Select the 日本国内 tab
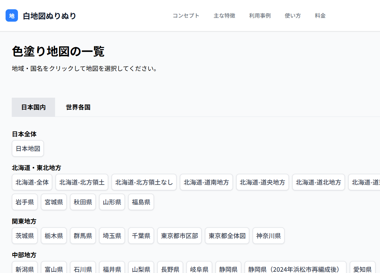This screenshot has height=273, width=380. 33,107
